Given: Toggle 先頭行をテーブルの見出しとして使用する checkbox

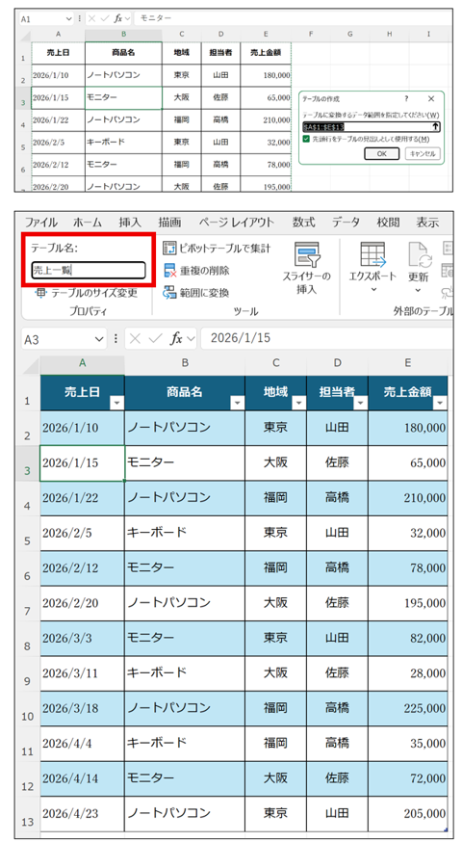Looking at the screenshot, I should pyautogui.click(x=306, y=139).
